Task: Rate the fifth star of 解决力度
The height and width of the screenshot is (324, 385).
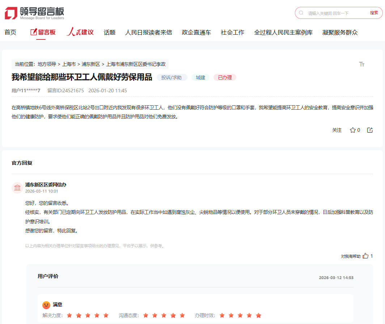Action: tap(106, 315)
